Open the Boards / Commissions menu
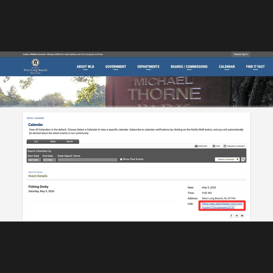This screenshot has width=273, height=273. [189, 67]
